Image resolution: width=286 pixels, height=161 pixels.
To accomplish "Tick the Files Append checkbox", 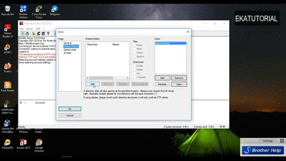I will click(x=135, y=56).
